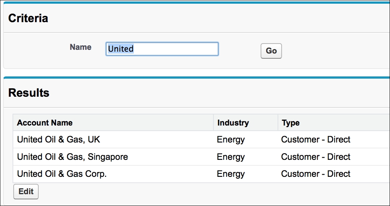This screenshot has height=206, width=390.
Task: Click the Account Name column header
Action: pyautogui.click(x=45, y=123)
